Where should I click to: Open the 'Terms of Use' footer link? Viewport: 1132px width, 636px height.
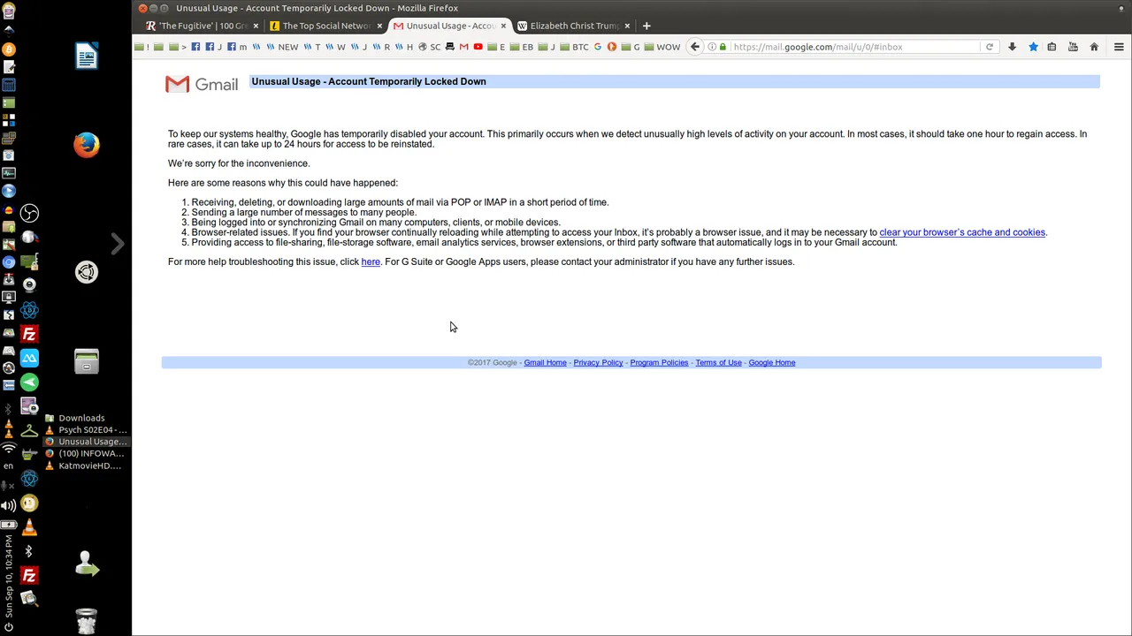click(x=718, y=362)
